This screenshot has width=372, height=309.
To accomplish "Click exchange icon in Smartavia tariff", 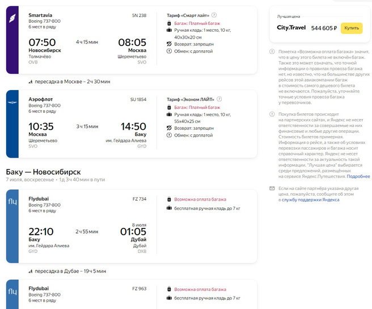I will pyautogui.click(x=169, y=51).
